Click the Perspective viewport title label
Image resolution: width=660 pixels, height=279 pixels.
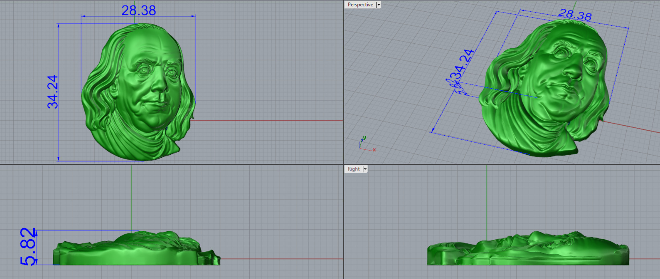click(x=360, y=5)
